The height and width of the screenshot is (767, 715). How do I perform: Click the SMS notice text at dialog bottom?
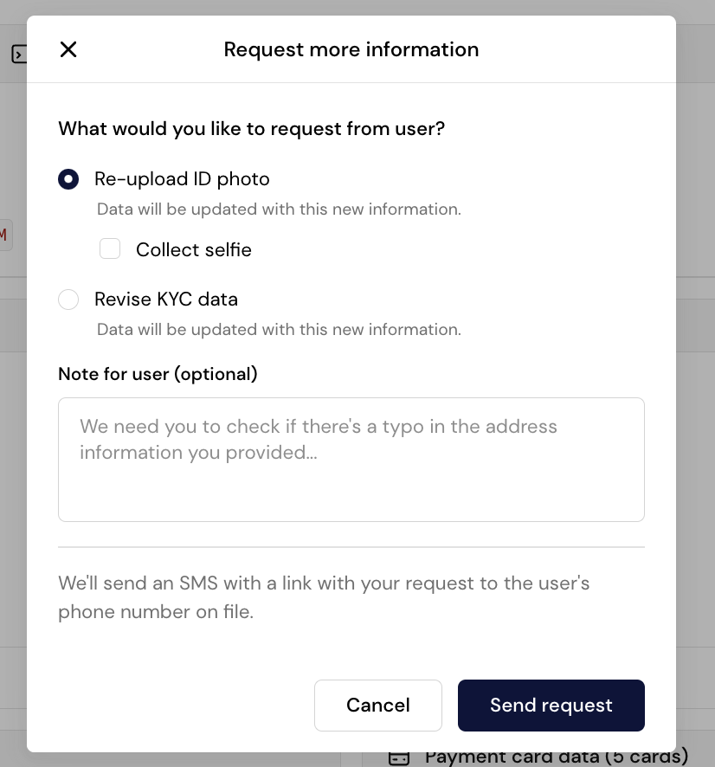coord(324,597)
